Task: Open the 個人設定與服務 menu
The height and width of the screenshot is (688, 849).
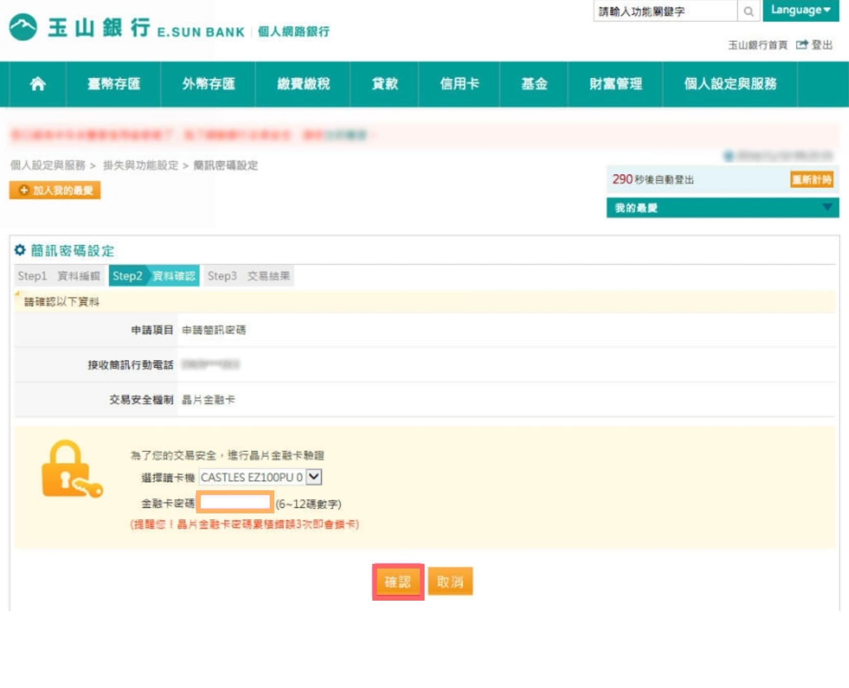Action: point(730,84)
